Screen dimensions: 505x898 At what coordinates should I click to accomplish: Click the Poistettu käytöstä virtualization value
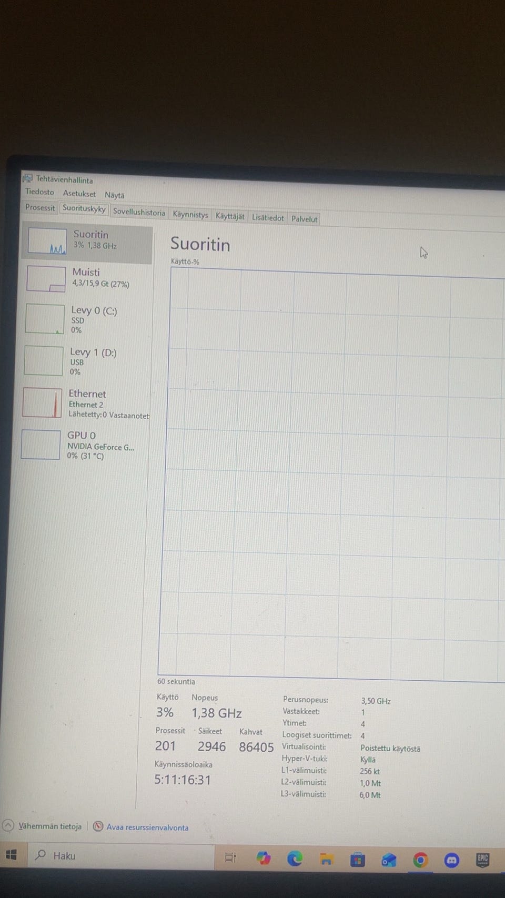pos(390,748)
